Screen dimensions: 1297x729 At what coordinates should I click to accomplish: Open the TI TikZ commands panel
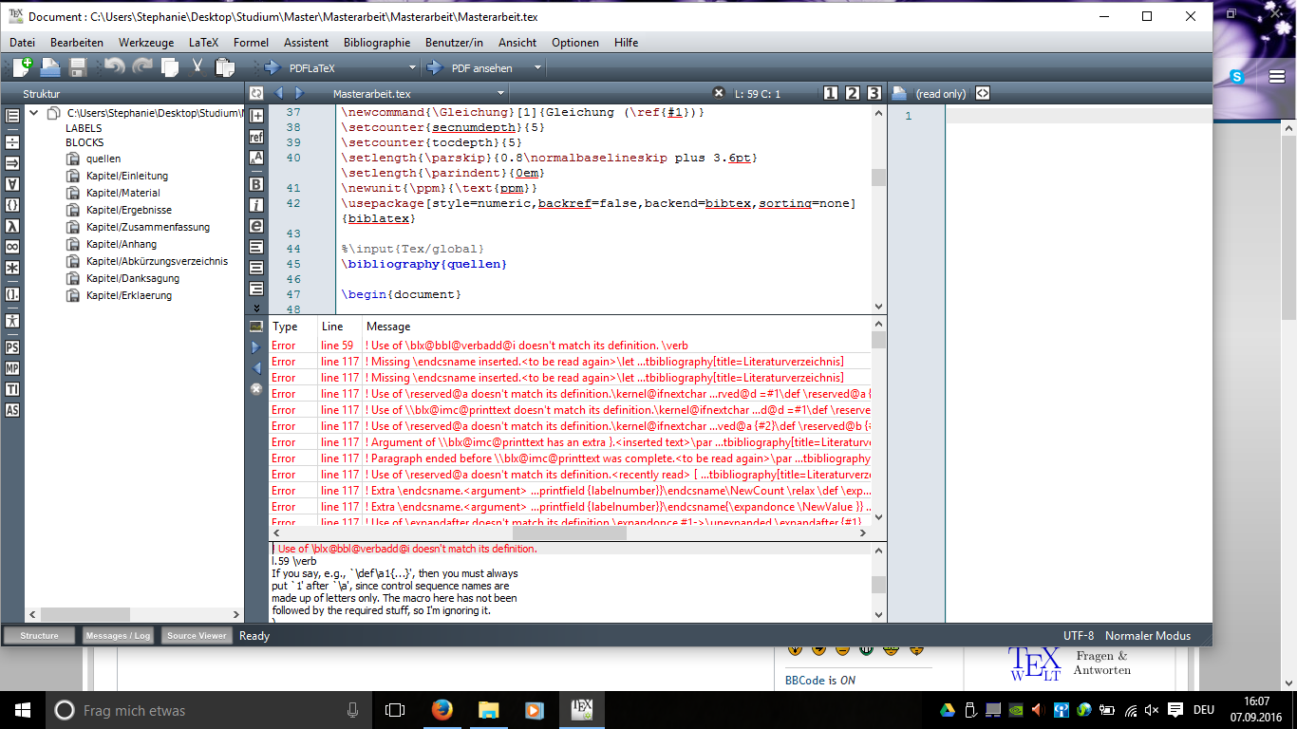(x=12, y=389)
